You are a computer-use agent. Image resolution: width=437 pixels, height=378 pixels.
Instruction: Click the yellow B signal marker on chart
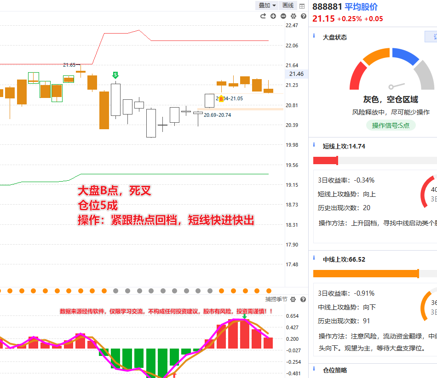pyautogui.click(x=221, y=98)
